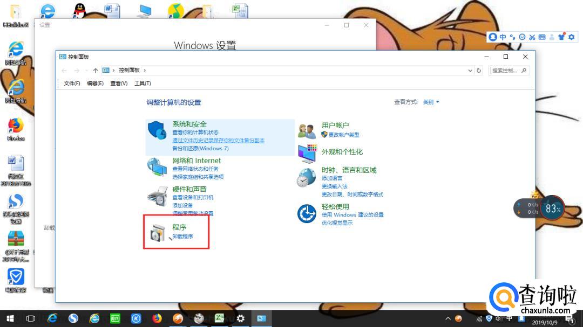Refresh the Control Panel address bar
This screenshot has width=583, height=327.
click(x=479, y=70)
